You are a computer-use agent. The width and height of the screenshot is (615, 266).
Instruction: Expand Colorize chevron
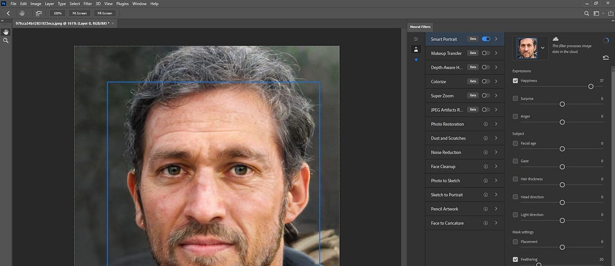[496, 81]
